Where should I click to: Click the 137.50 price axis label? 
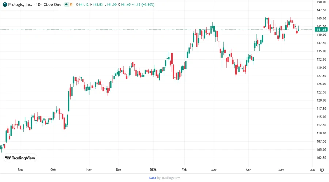coord(321,43)
